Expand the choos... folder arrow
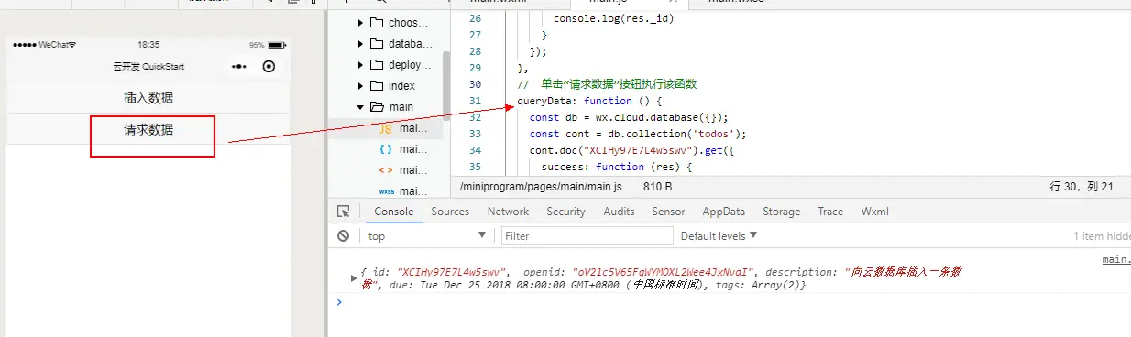This screenshot has height=337, width=1131. click(360, 22)
